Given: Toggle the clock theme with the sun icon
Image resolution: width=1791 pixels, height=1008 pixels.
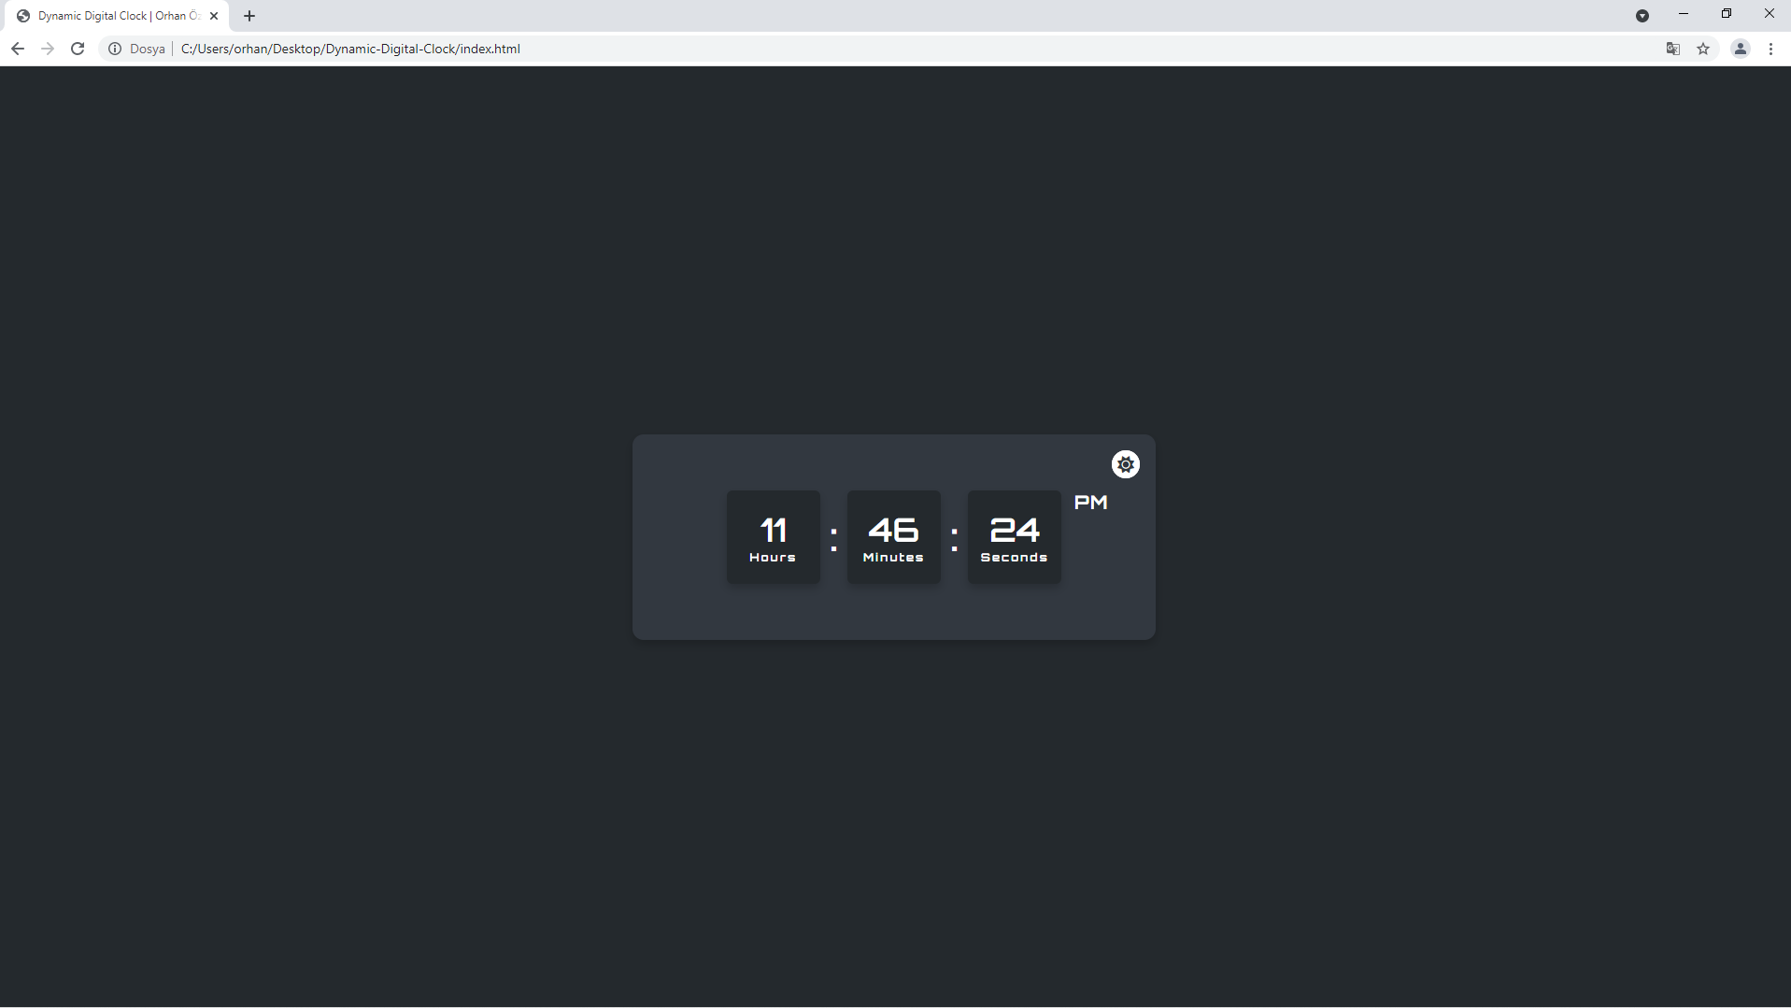Looking at the screenshot, I should point(1125,464).
